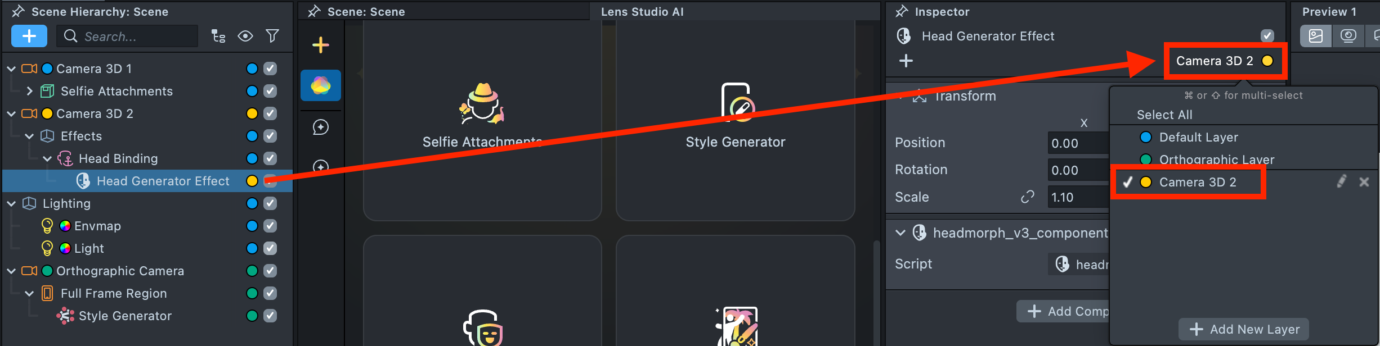Click the Add New Layer button
Image resolution: width=1380 pixels, height=346 pixels.
coord(1244,329)
